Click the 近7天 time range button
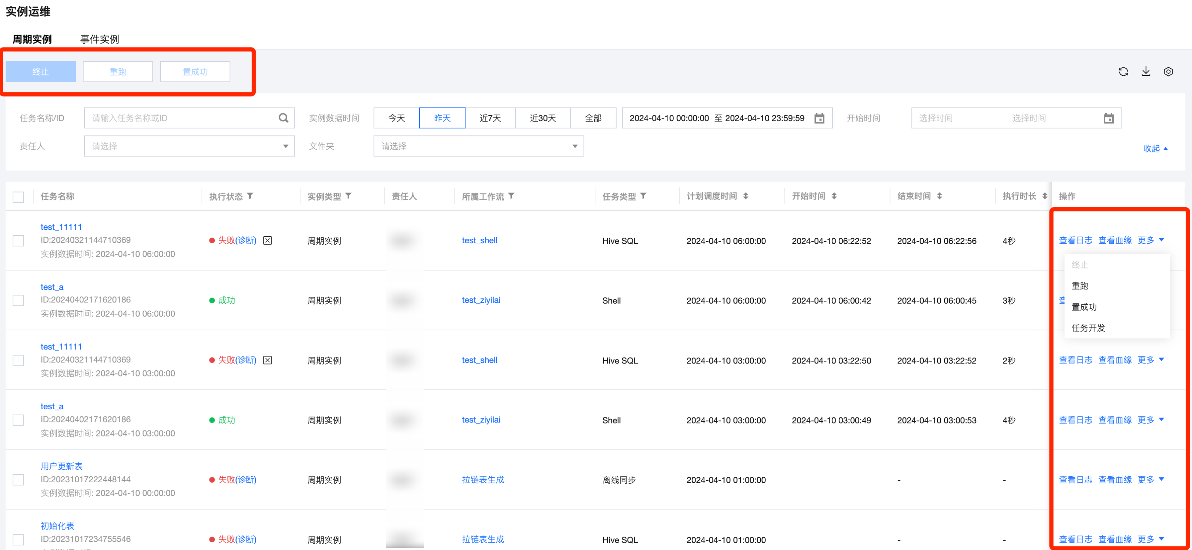The width and height of the screenshot is (1192, 550). 490,118
